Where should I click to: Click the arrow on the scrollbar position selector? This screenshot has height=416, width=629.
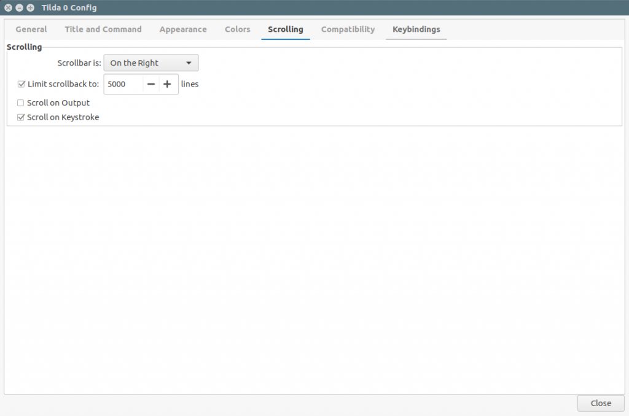point(189,63)
